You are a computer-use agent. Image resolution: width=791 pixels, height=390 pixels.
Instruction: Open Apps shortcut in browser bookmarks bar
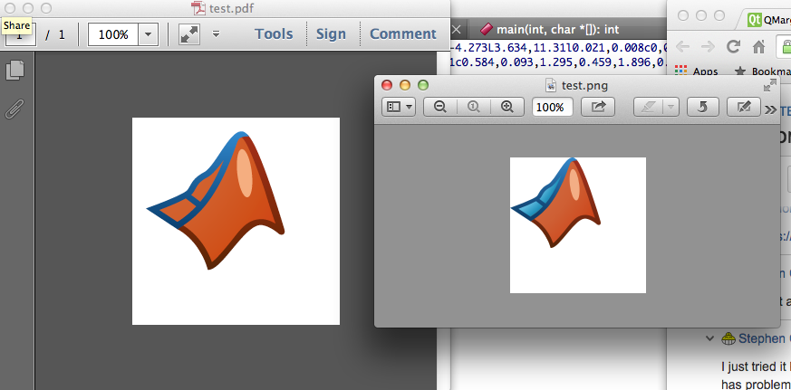[697, 71]
